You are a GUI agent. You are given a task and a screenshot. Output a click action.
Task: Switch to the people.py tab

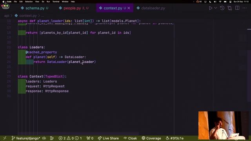coord(74,8)
